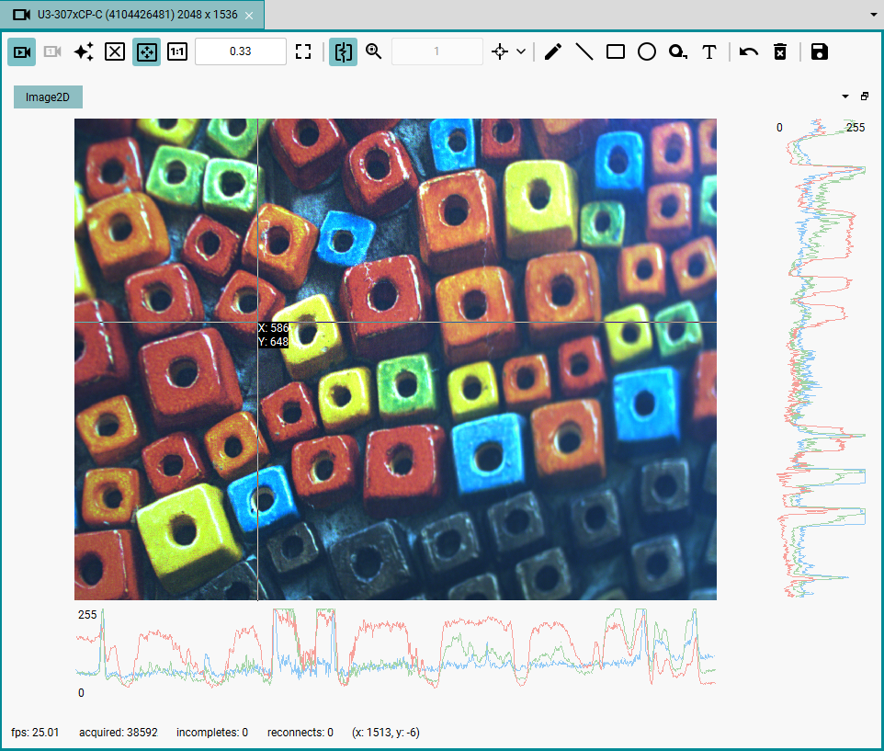The image size is (884, 751).
Task: Click the fps: 25.01 status text
Action: coord(35,733)
